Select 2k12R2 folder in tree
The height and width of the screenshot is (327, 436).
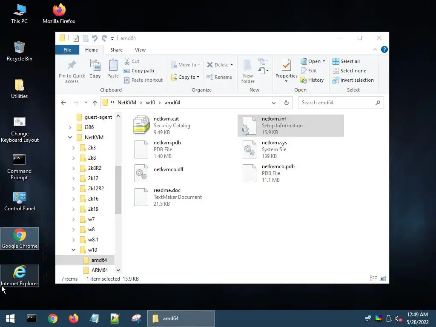(x=92, y=189)
